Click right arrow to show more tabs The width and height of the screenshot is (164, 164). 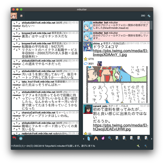(152, 139)
